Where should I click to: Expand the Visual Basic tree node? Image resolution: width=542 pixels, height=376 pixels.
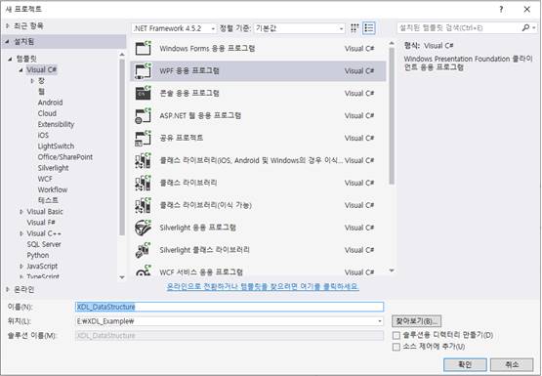coord(21,212)
